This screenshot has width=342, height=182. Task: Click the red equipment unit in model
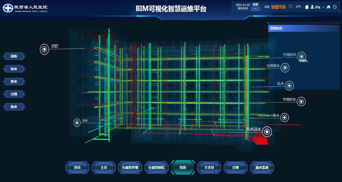click(x=261, y=140)
